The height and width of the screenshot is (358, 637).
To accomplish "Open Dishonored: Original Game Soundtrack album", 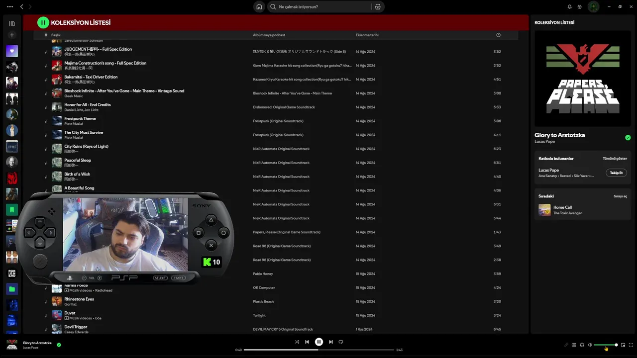I will coord(284,107).
